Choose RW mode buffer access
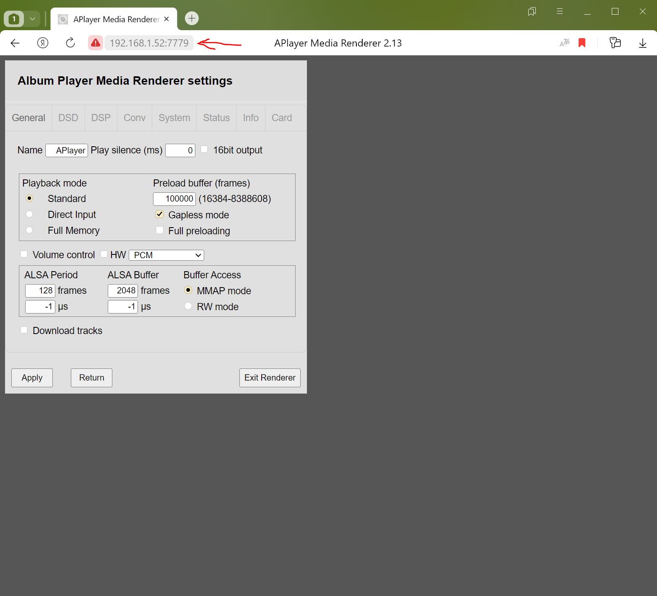657x596 pixels. [x=188, y=306]
